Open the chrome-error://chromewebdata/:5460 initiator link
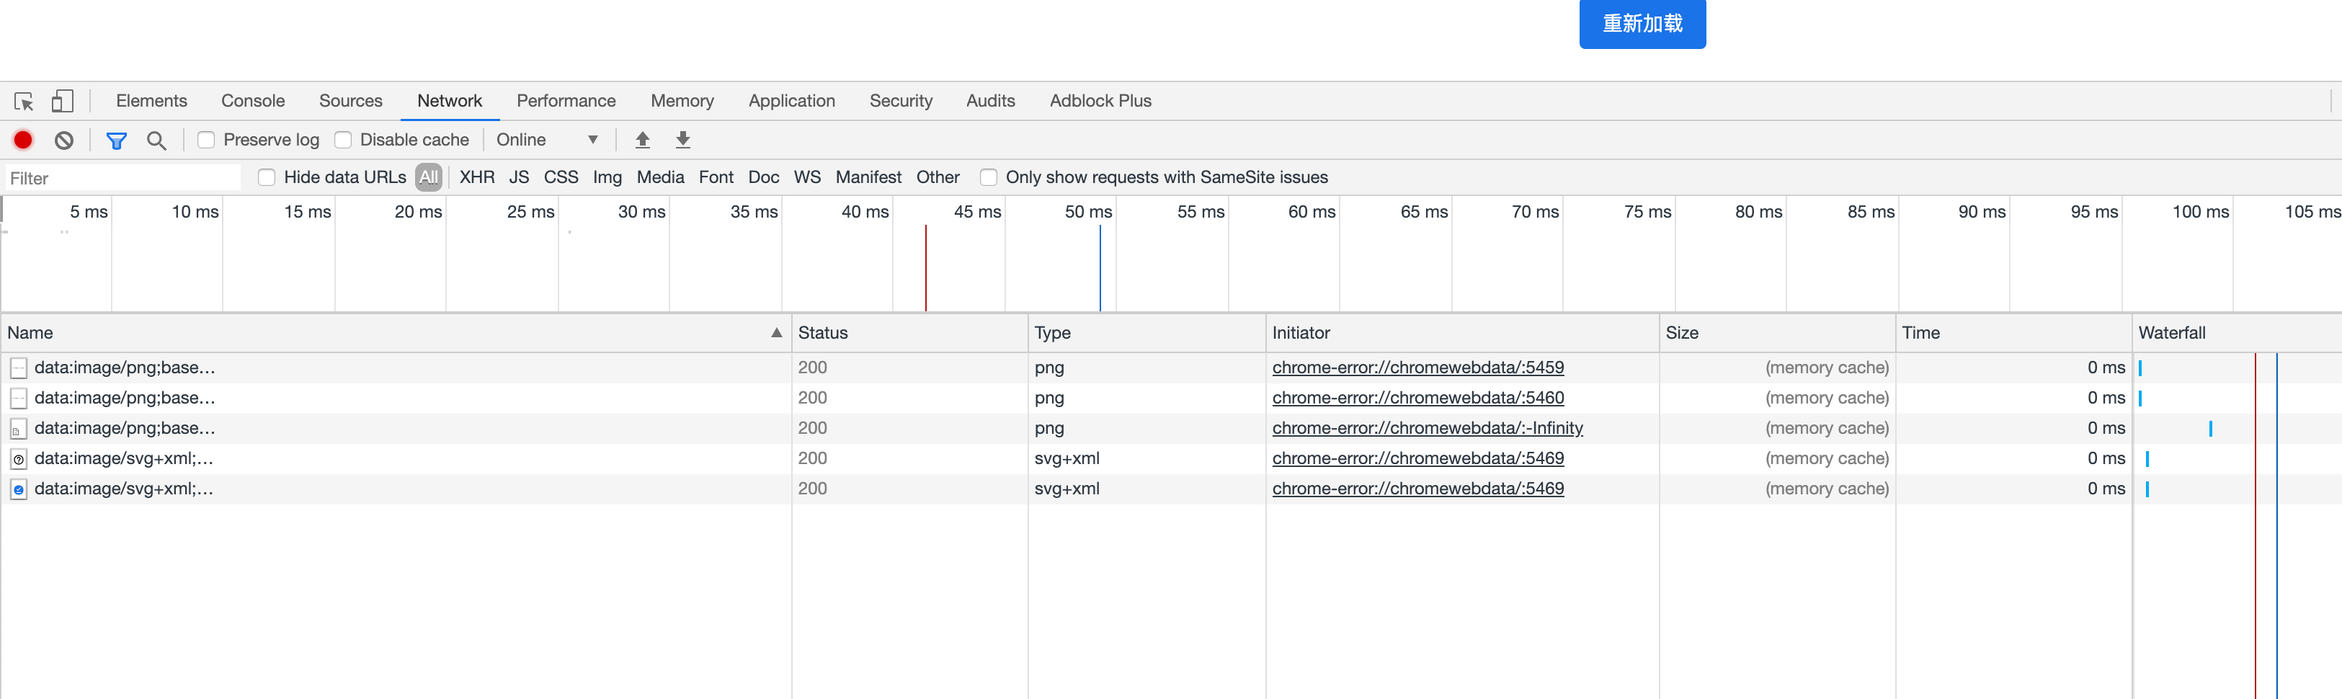This screenshot has height=699, width=2342. click(x=1417, y=397)
